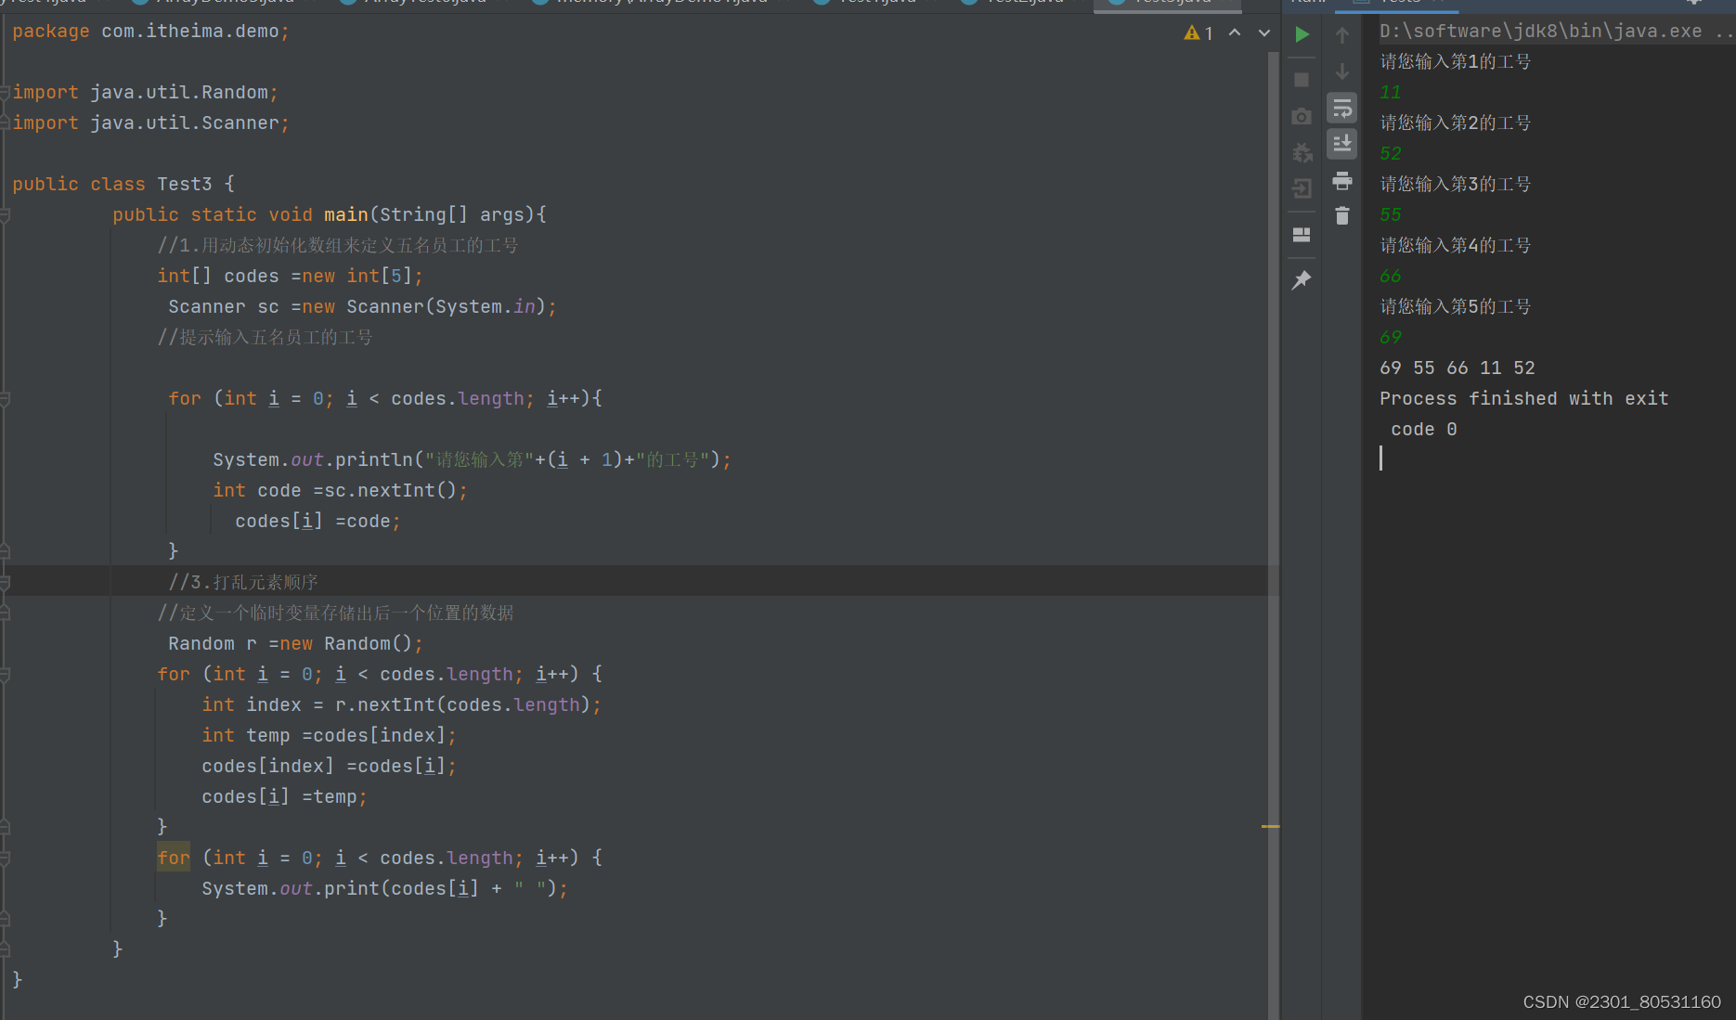The image size is (1736, 1020).
Task: Click the exit icon in Run toolbar
Action: pyautogui.click(x=1302, y=188)
